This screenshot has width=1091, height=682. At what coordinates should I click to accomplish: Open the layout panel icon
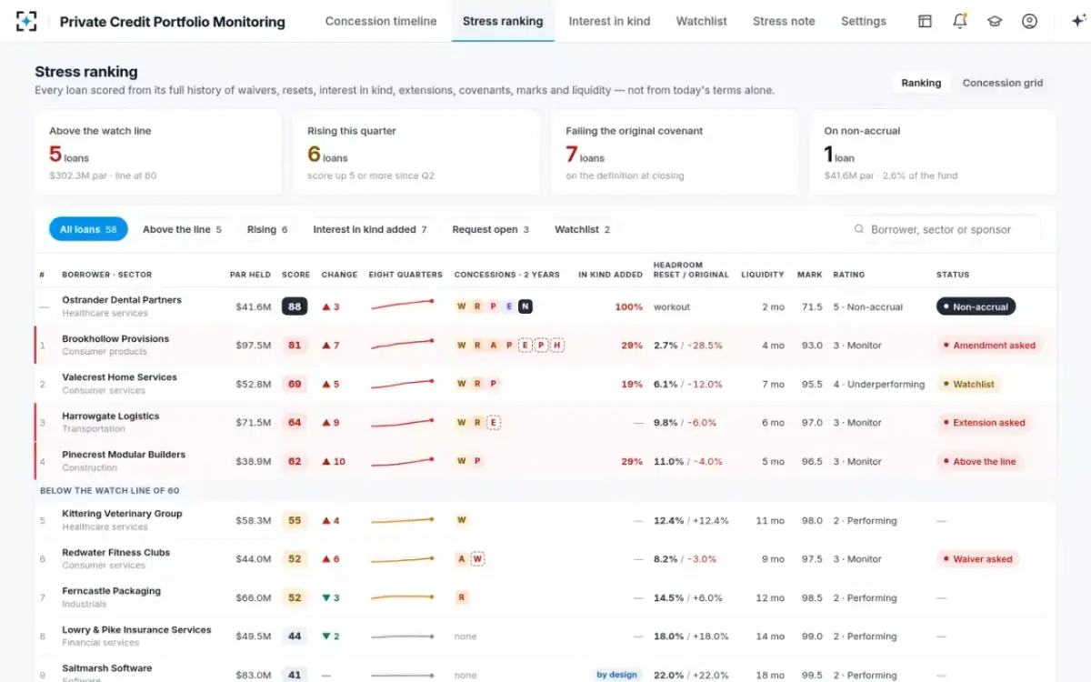[x=925, y=21]
